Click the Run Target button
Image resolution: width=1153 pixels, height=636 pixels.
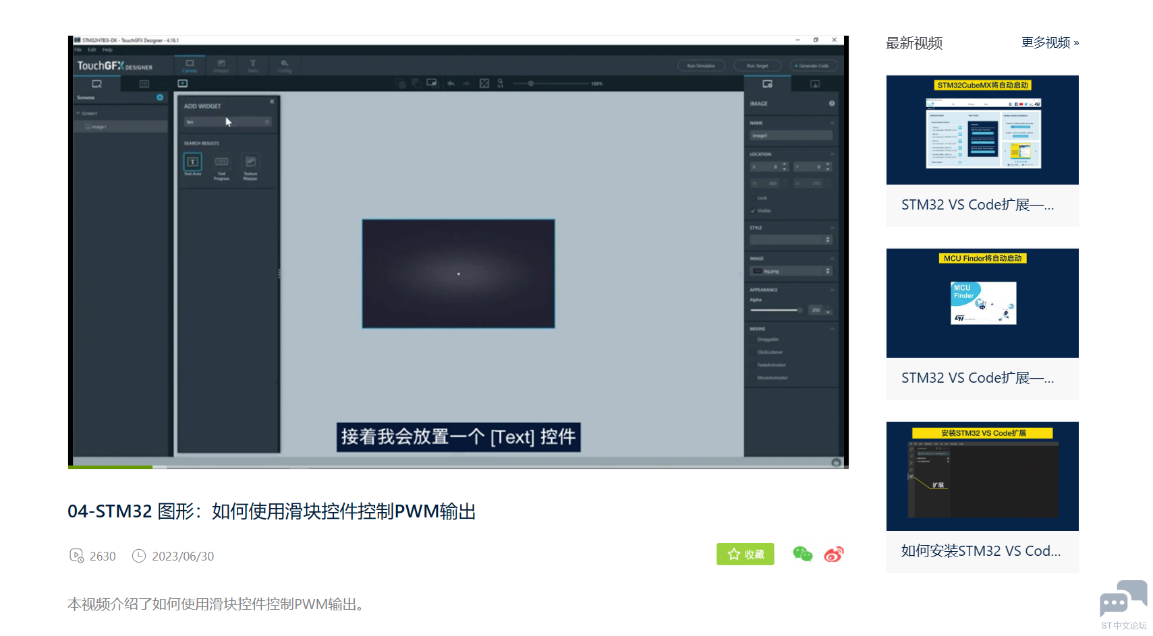coord(758,66)
